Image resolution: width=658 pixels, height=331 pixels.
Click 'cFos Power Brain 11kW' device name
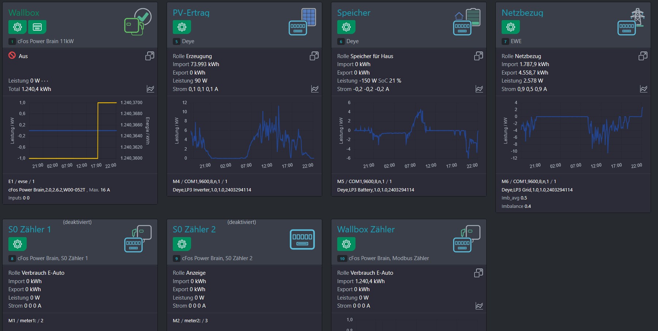click(46, 41)
